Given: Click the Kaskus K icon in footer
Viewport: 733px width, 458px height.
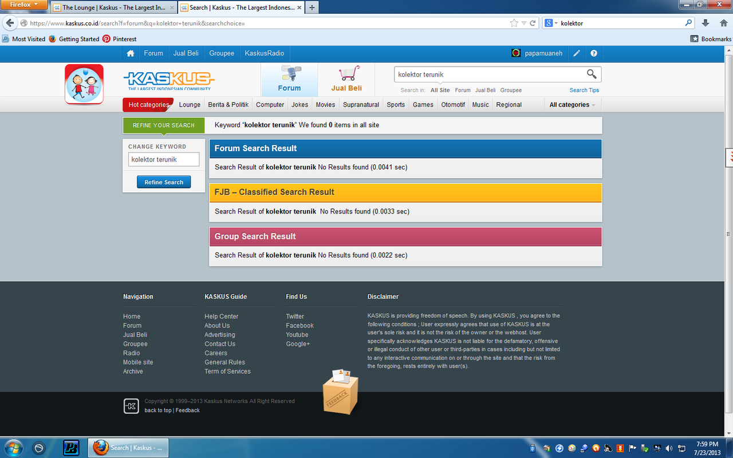Looking at the screenshot, I should [x=131, y=406].
